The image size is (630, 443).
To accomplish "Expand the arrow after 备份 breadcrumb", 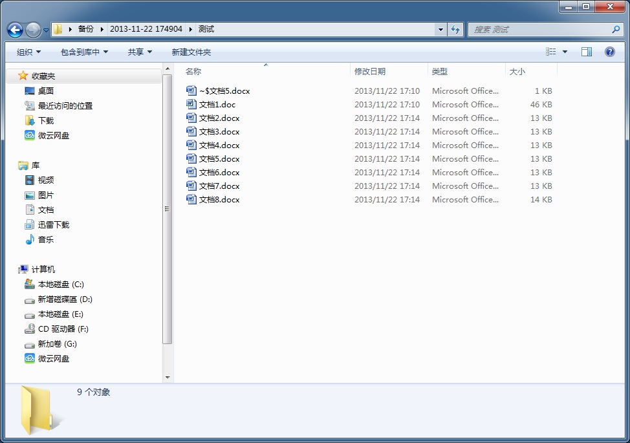I will [102, 29].
